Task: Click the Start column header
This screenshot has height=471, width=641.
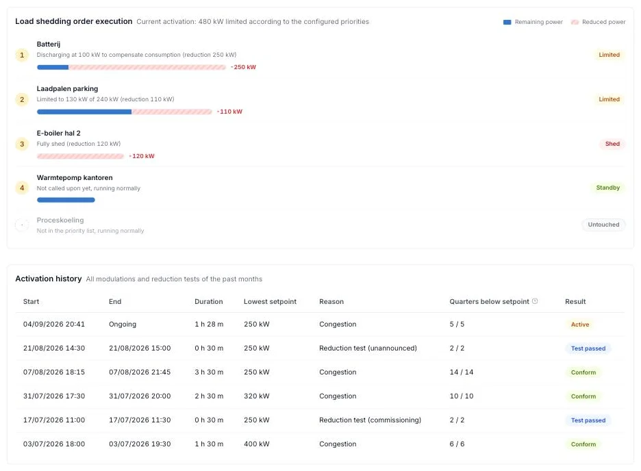Action: pyautogui.click(x=31, y=301)
